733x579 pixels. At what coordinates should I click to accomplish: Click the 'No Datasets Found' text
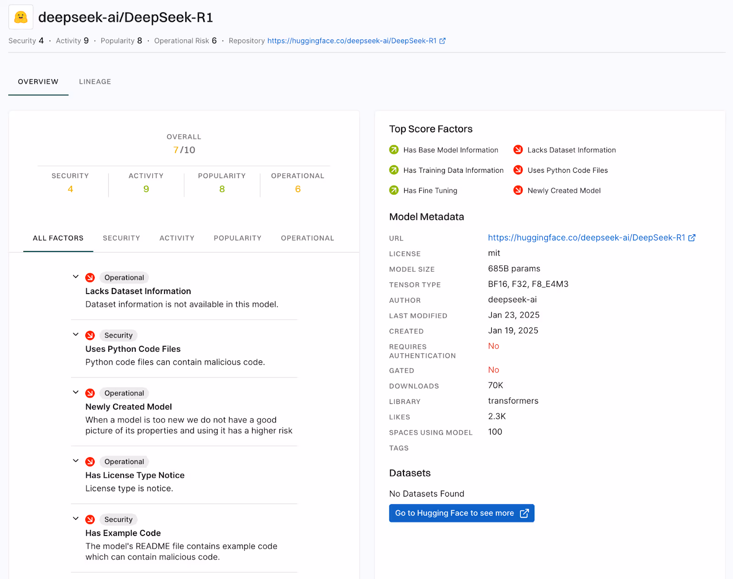point(427,494)
